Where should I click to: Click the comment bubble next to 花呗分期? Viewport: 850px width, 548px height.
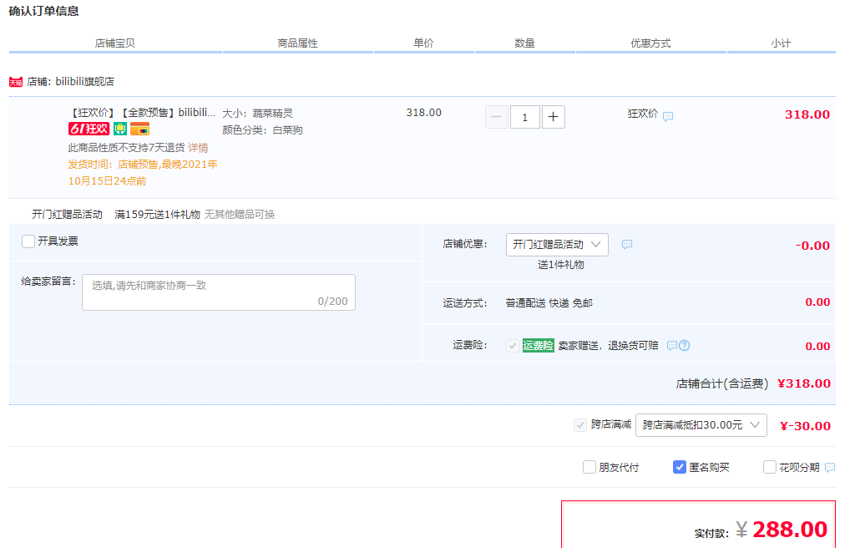(830, 467)
